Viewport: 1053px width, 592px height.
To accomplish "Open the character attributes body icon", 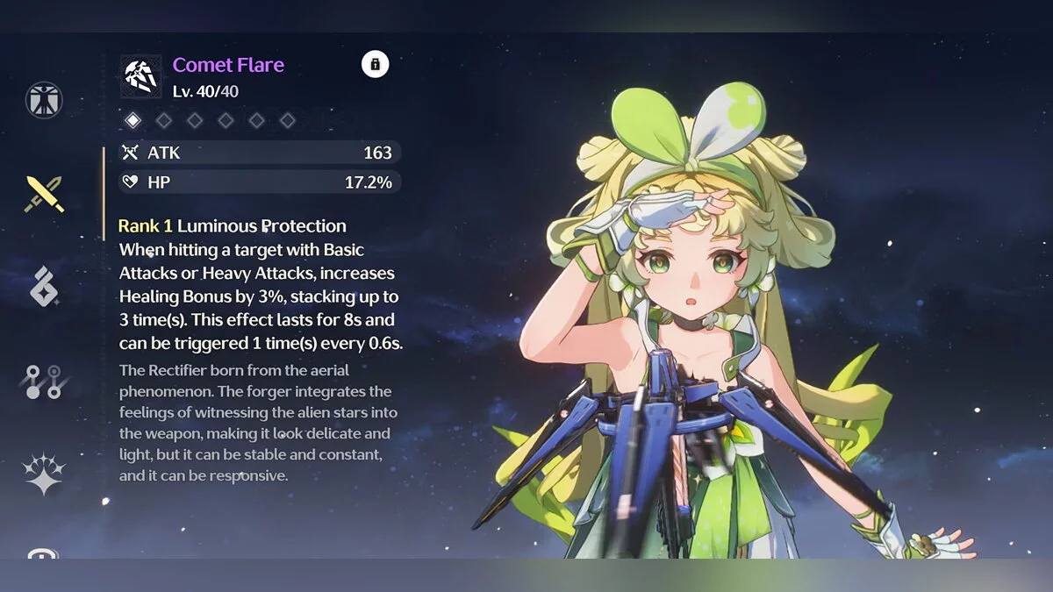I will 44,100.
